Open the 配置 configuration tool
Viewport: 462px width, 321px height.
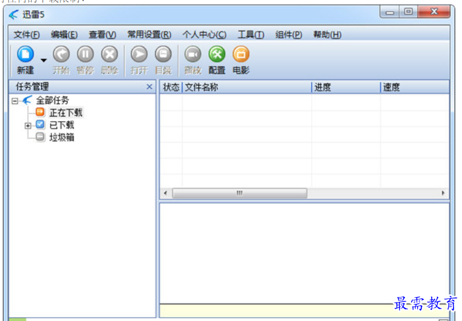click(217, 60)
